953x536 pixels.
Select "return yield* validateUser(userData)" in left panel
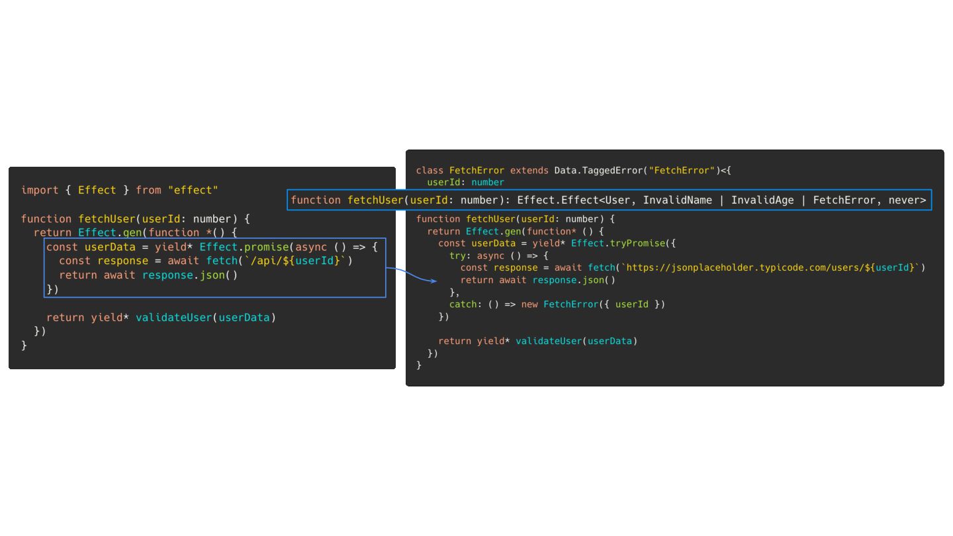(x=161, y=318)
